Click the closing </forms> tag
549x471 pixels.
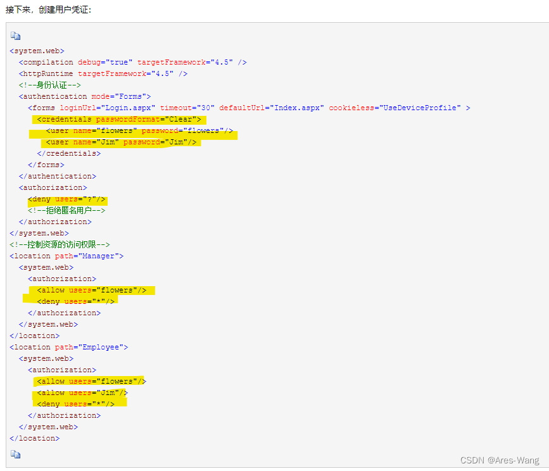(x=46, y=165)
